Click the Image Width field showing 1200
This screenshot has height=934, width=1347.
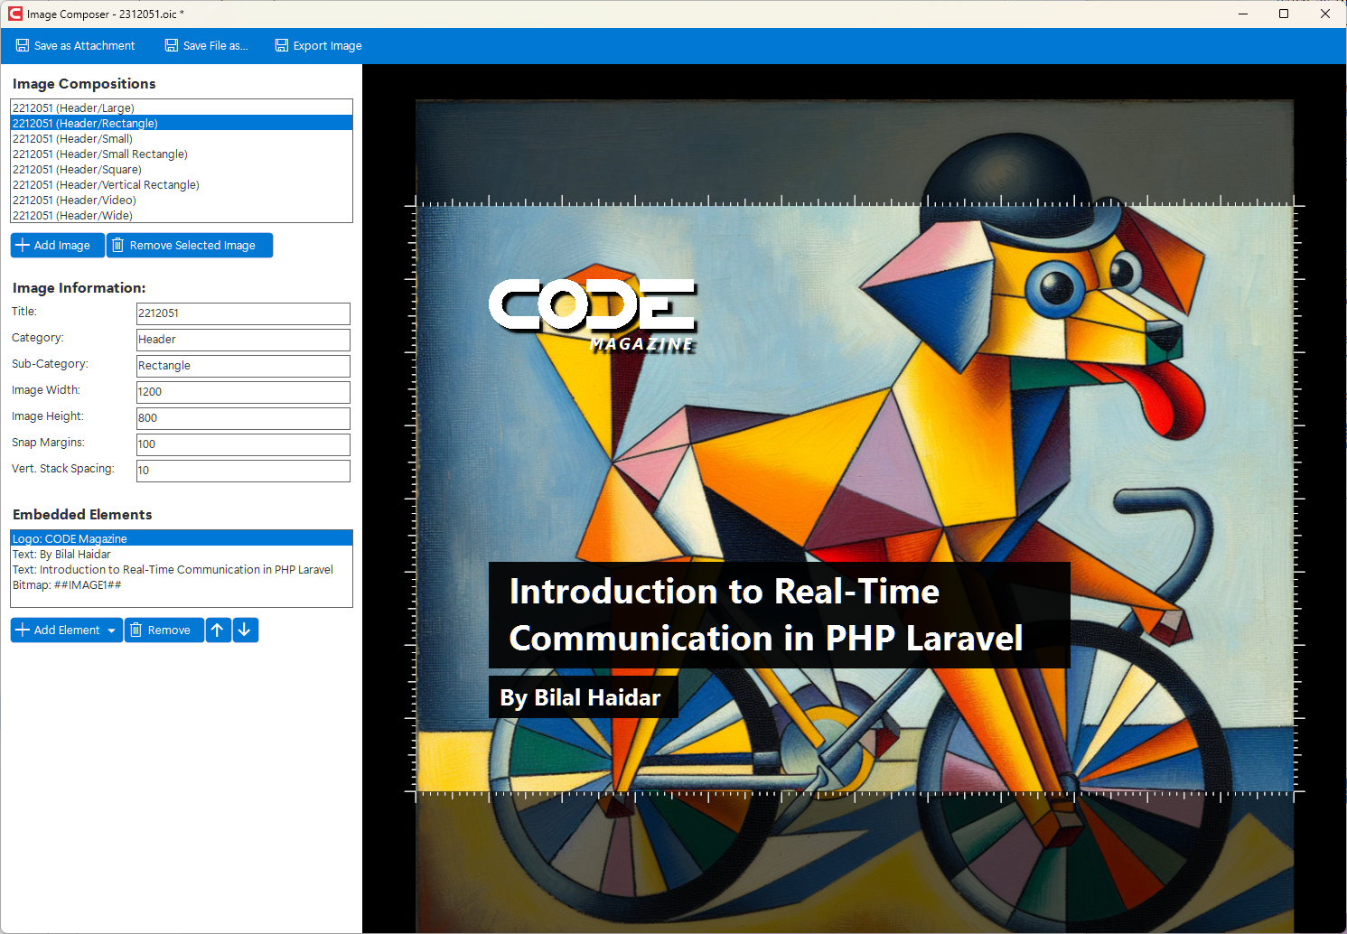click(243, 392)
